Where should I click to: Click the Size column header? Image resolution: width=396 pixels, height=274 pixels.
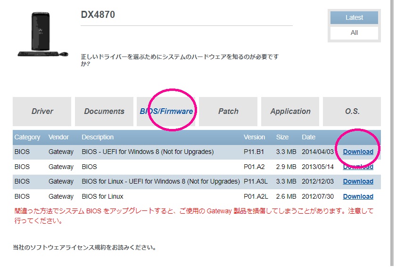tap(282, 137)
